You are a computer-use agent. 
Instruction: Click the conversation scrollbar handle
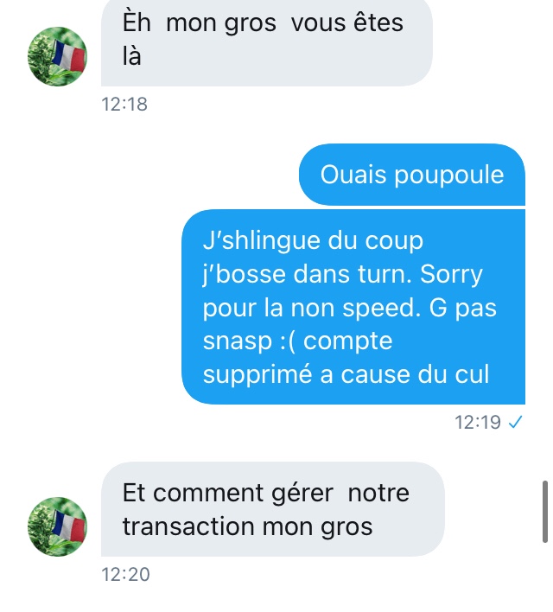(x=545, y=512)
